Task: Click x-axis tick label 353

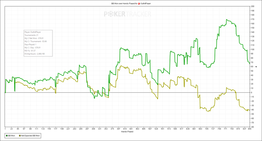Action: coord(106,129)
